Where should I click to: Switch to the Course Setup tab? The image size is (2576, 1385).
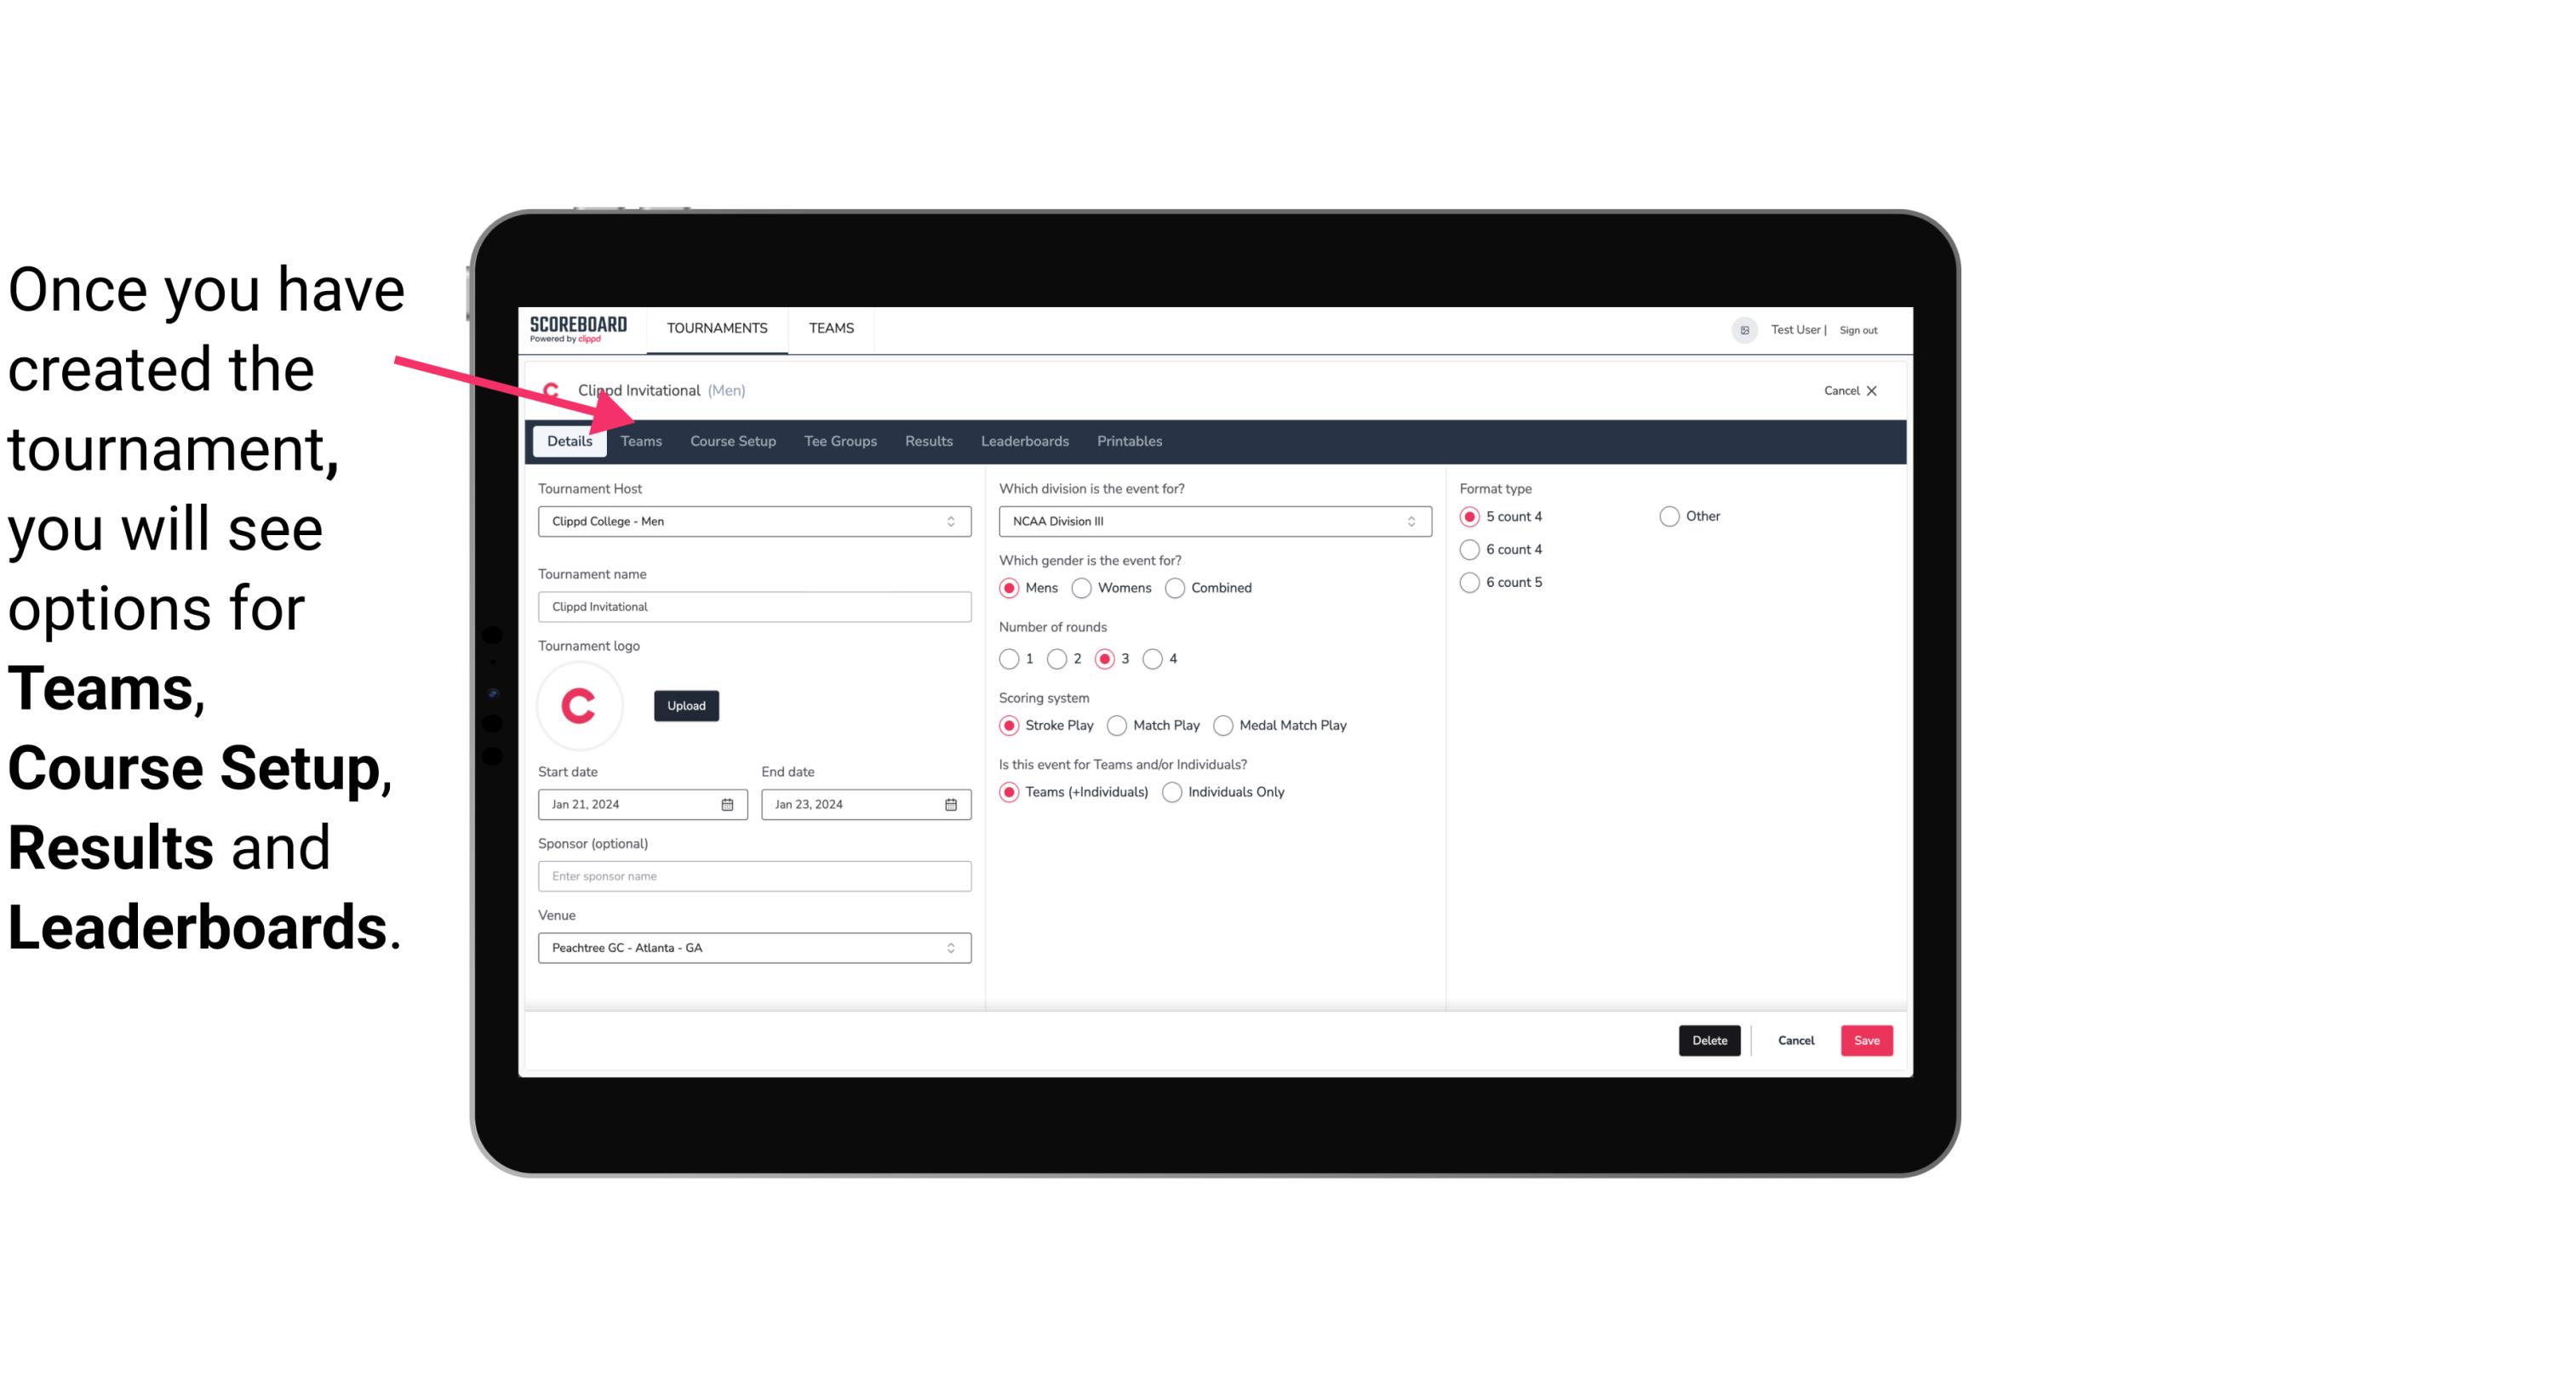pos(732,440)
